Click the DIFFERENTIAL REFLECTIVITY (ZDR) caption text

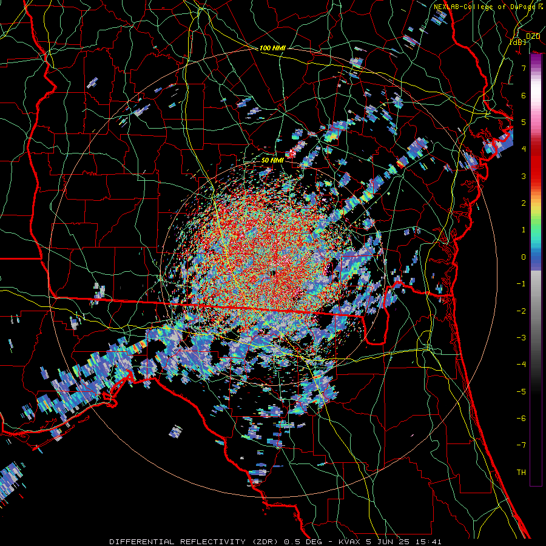point(195,542)
